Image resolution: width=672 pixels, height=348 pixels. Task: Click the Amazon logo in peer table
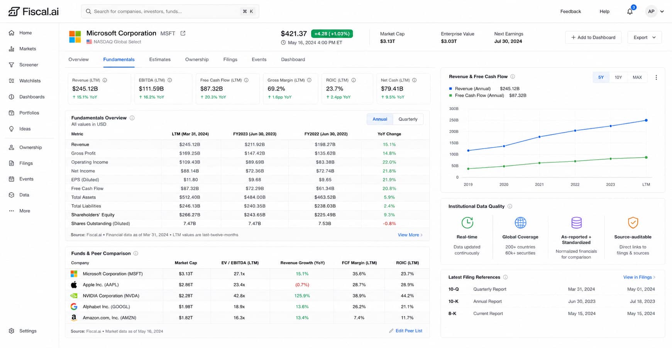pyautogui.click(x=74, y=318)
